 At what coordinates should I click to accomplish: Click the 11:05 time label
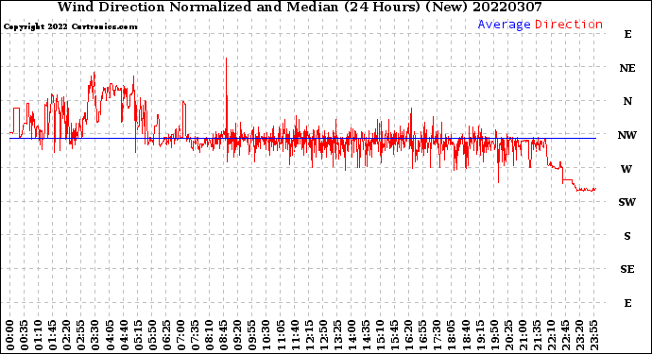(281, 335)
